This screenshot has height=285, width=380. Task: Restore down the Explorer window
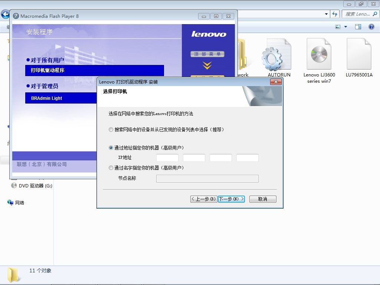point(361,4)
